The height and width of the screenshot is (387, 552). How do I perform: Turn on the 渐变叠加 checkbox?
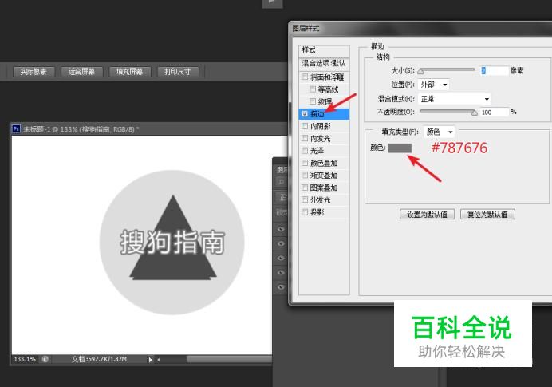[305, 175]
